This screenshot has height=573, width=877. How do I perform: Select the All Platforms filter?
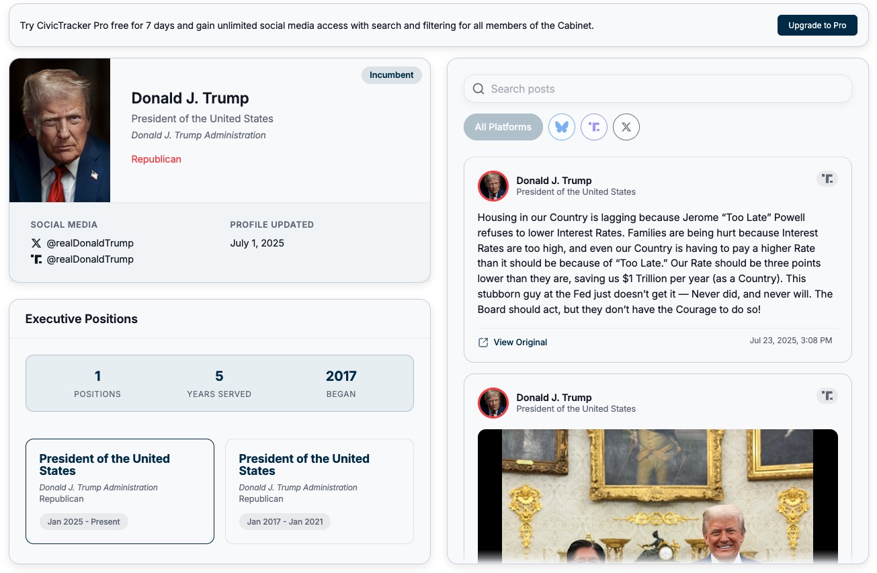503,127
